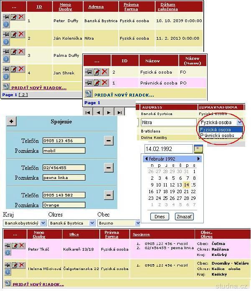Sort by Spojenie column in bottom table
This screenshot has height=291, width=251.
tap(141, 235)
